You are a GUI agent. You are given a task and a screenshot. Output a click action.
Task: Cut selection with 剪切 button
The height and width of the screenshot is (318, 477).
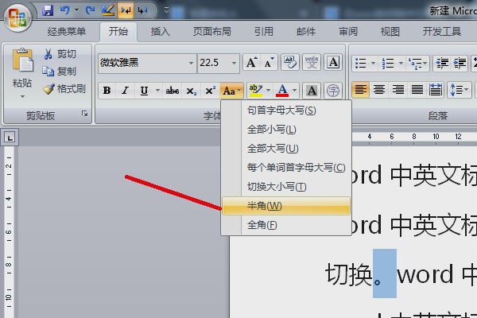point(60,54)
